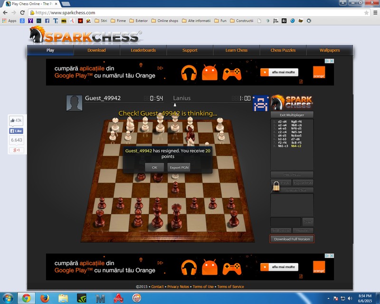This screenshot has width=380, height=304.
Task: Bookmark this page with the star icon
Action: (366, 13)
